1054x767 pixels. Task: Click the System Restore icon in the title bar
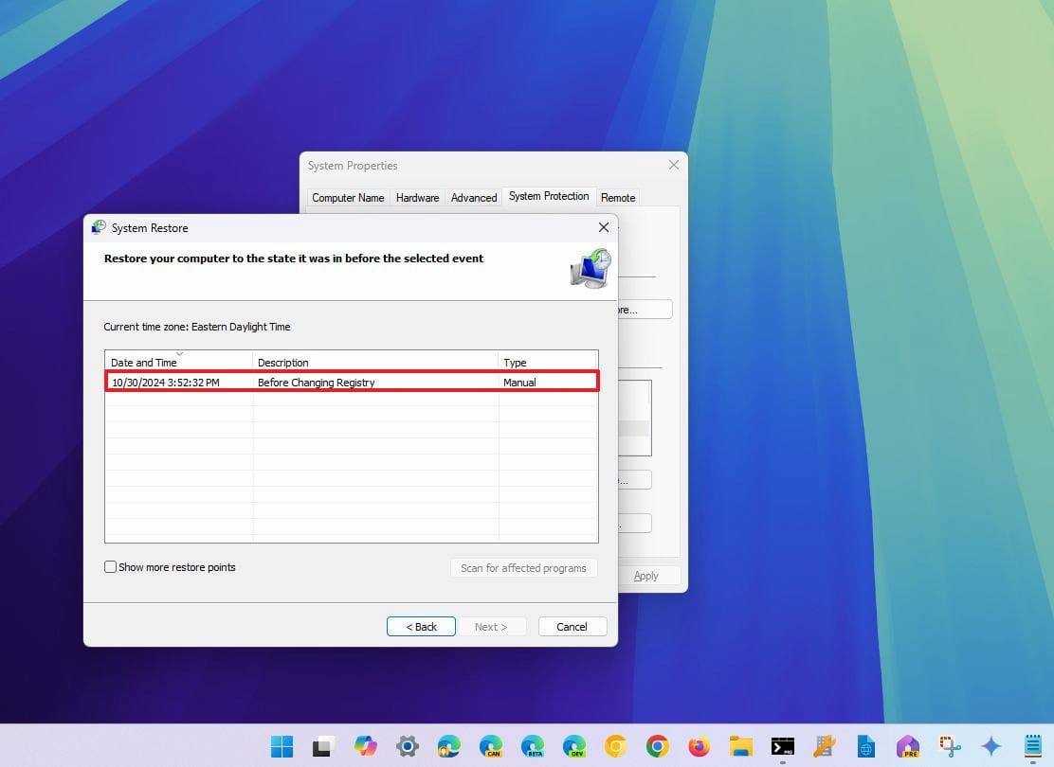(x=99, y=227)
